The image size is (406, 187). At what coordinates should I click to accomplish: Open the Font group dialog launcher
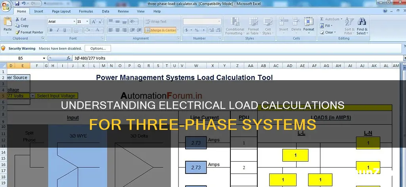pos(102,38)
